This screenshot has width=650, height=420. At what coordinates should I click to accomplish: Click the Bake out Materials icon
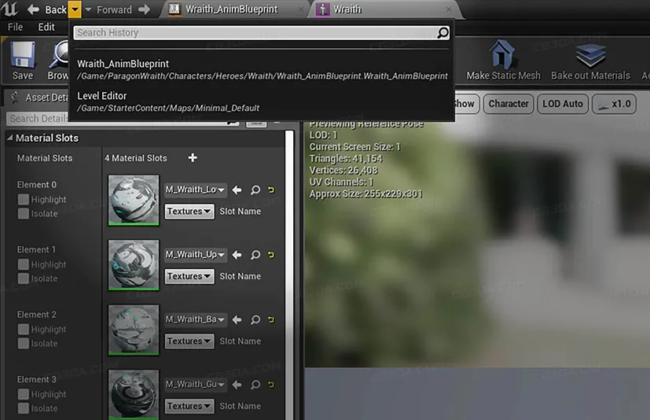(590, 55)
